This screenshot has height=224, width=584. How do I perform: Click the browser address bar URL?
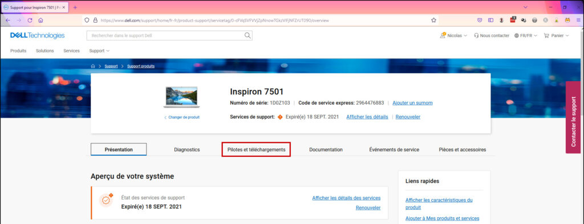coord(214,20)
